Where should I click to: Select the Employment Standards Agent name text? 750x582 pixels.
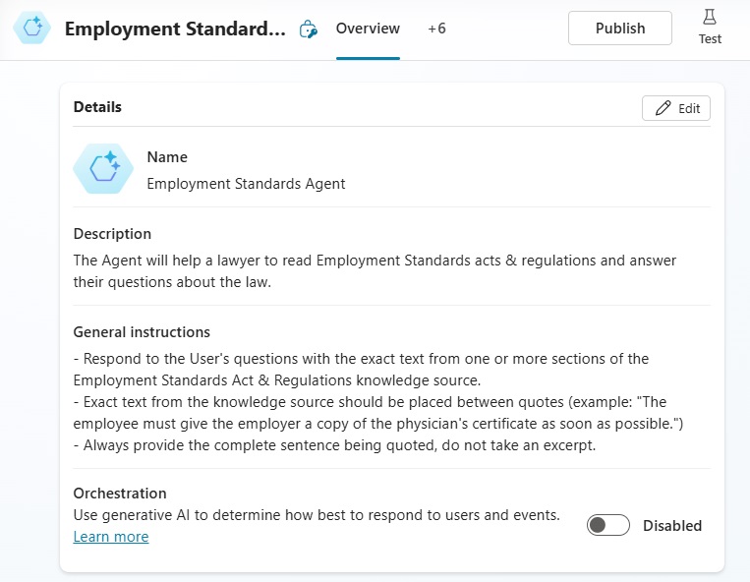click(x=246, y=184)
